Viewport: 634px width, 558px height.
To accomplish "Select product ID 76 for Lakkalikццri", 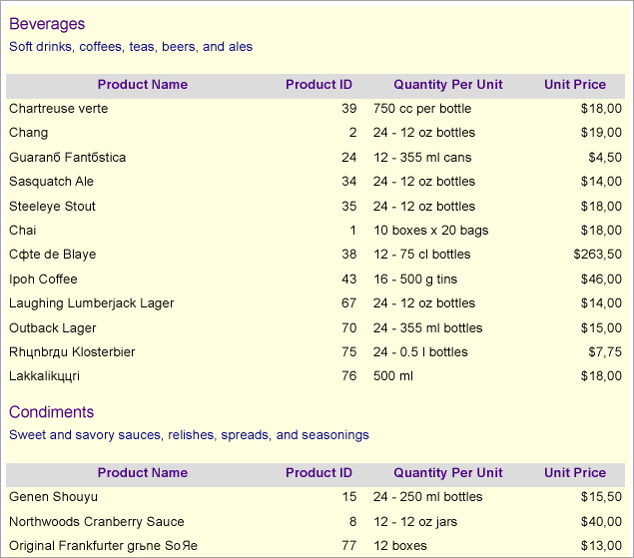I will point(348,376).
